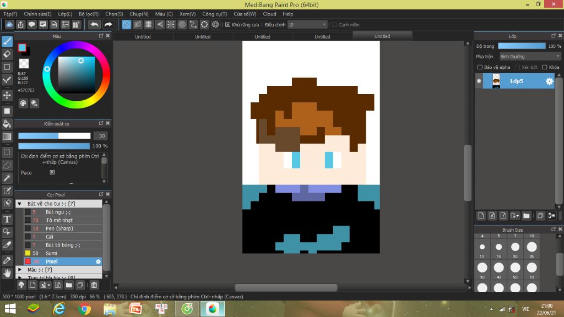This screenshot has width=564, height=317.
Task: Click the export/share icon in toolbar
Action: [20, 24]
